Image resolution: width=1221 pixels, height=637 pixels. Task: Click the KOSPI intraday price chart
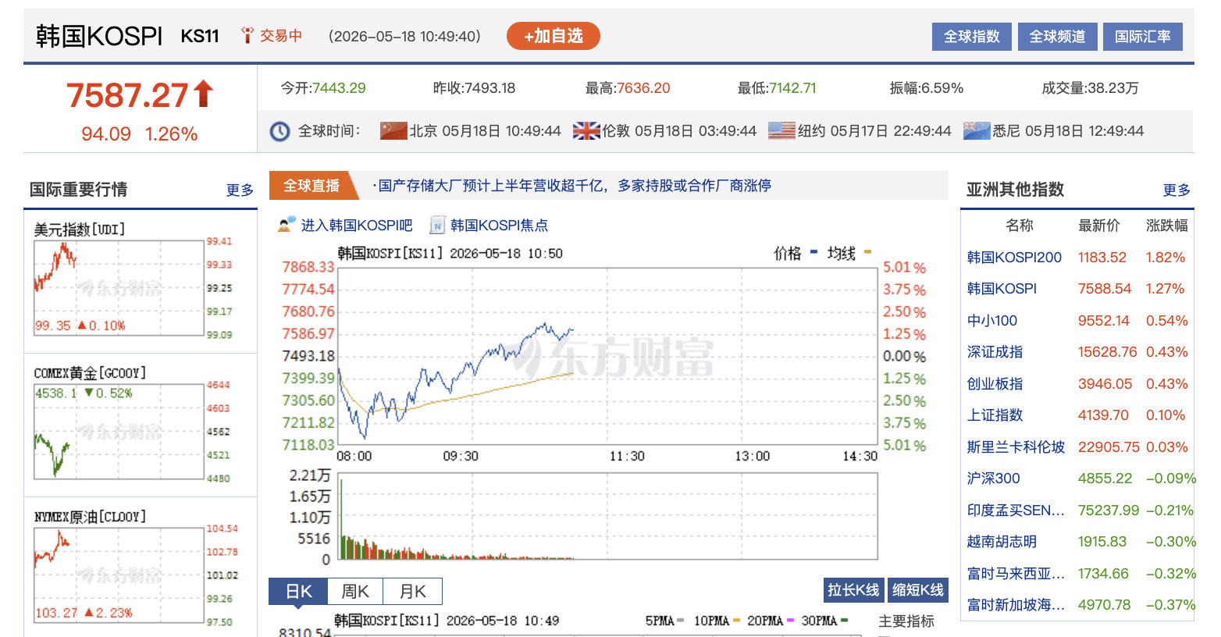pos(607,356)
